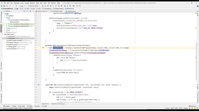Click the collapse-all icon in Project panel
Image resolution: width=199 pixels, height=111 pixels.
pos(27,11)
